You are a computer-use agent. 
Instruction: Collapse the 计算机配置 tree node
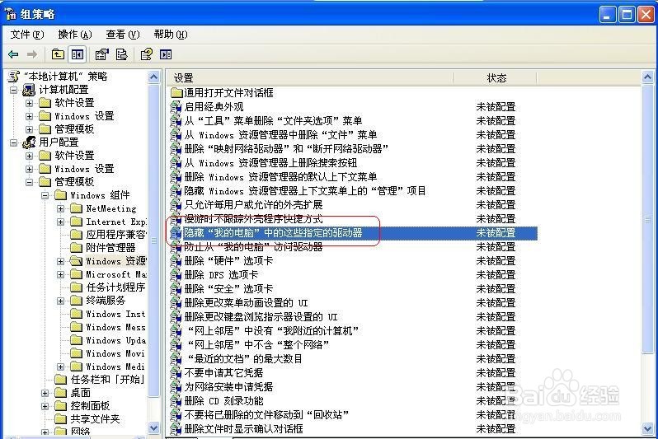pyautogui.click(x=14, y=90)
